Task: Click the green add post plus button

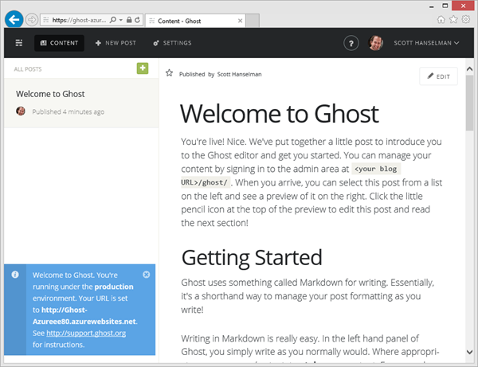Action: [x=143, y=68]
